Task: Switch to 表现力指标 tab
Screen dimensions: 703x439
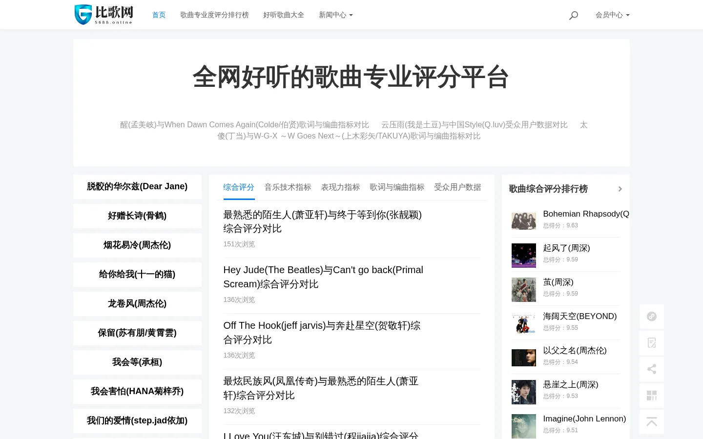Action: pos(340,187)
